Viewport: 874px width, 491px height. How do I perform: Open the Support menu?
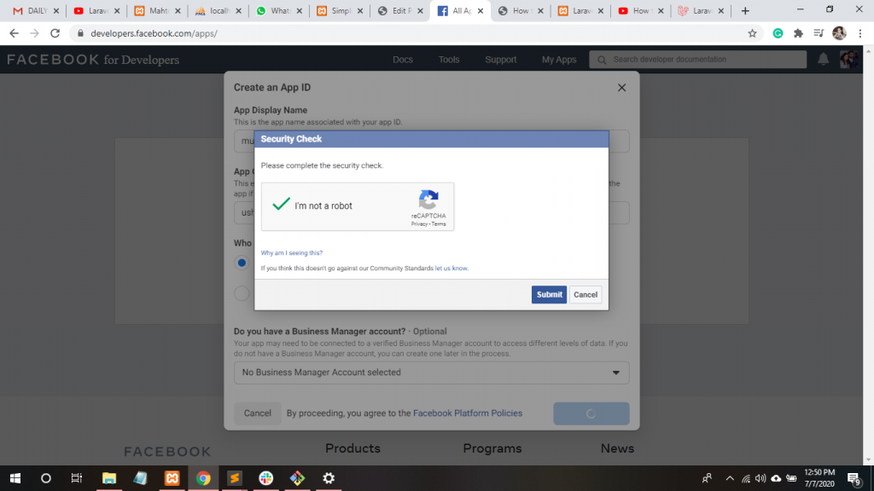click(x=500, y=60)
